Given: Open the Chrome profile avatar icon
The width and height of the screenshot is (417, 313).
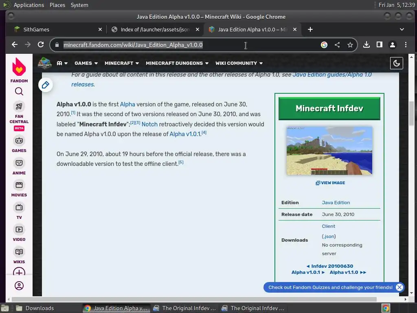Looking at the screenshot, I should point(393,45).
